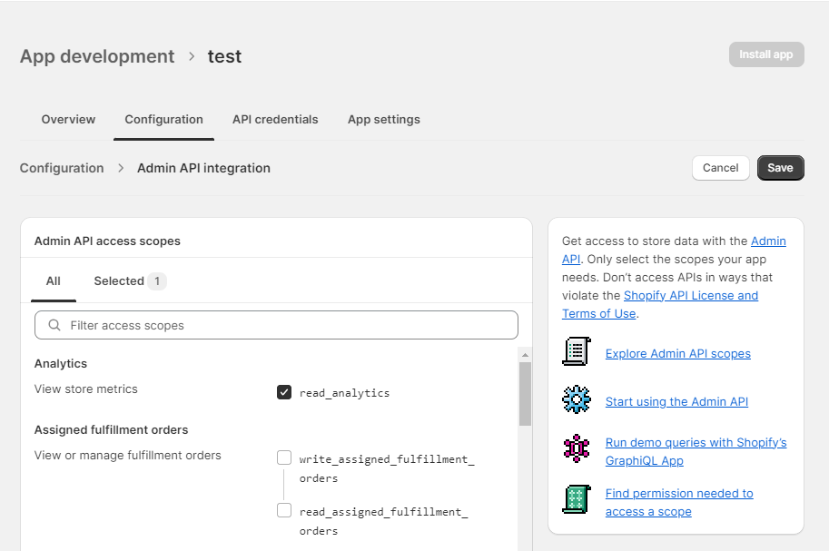Check the read_assigned_fulfillment_orders box
This screenshot has height=551, width=829.
[284, 511]
